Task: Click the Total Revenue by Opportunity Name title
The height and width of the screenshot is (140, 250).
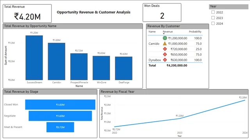Action: pos(30,26)
